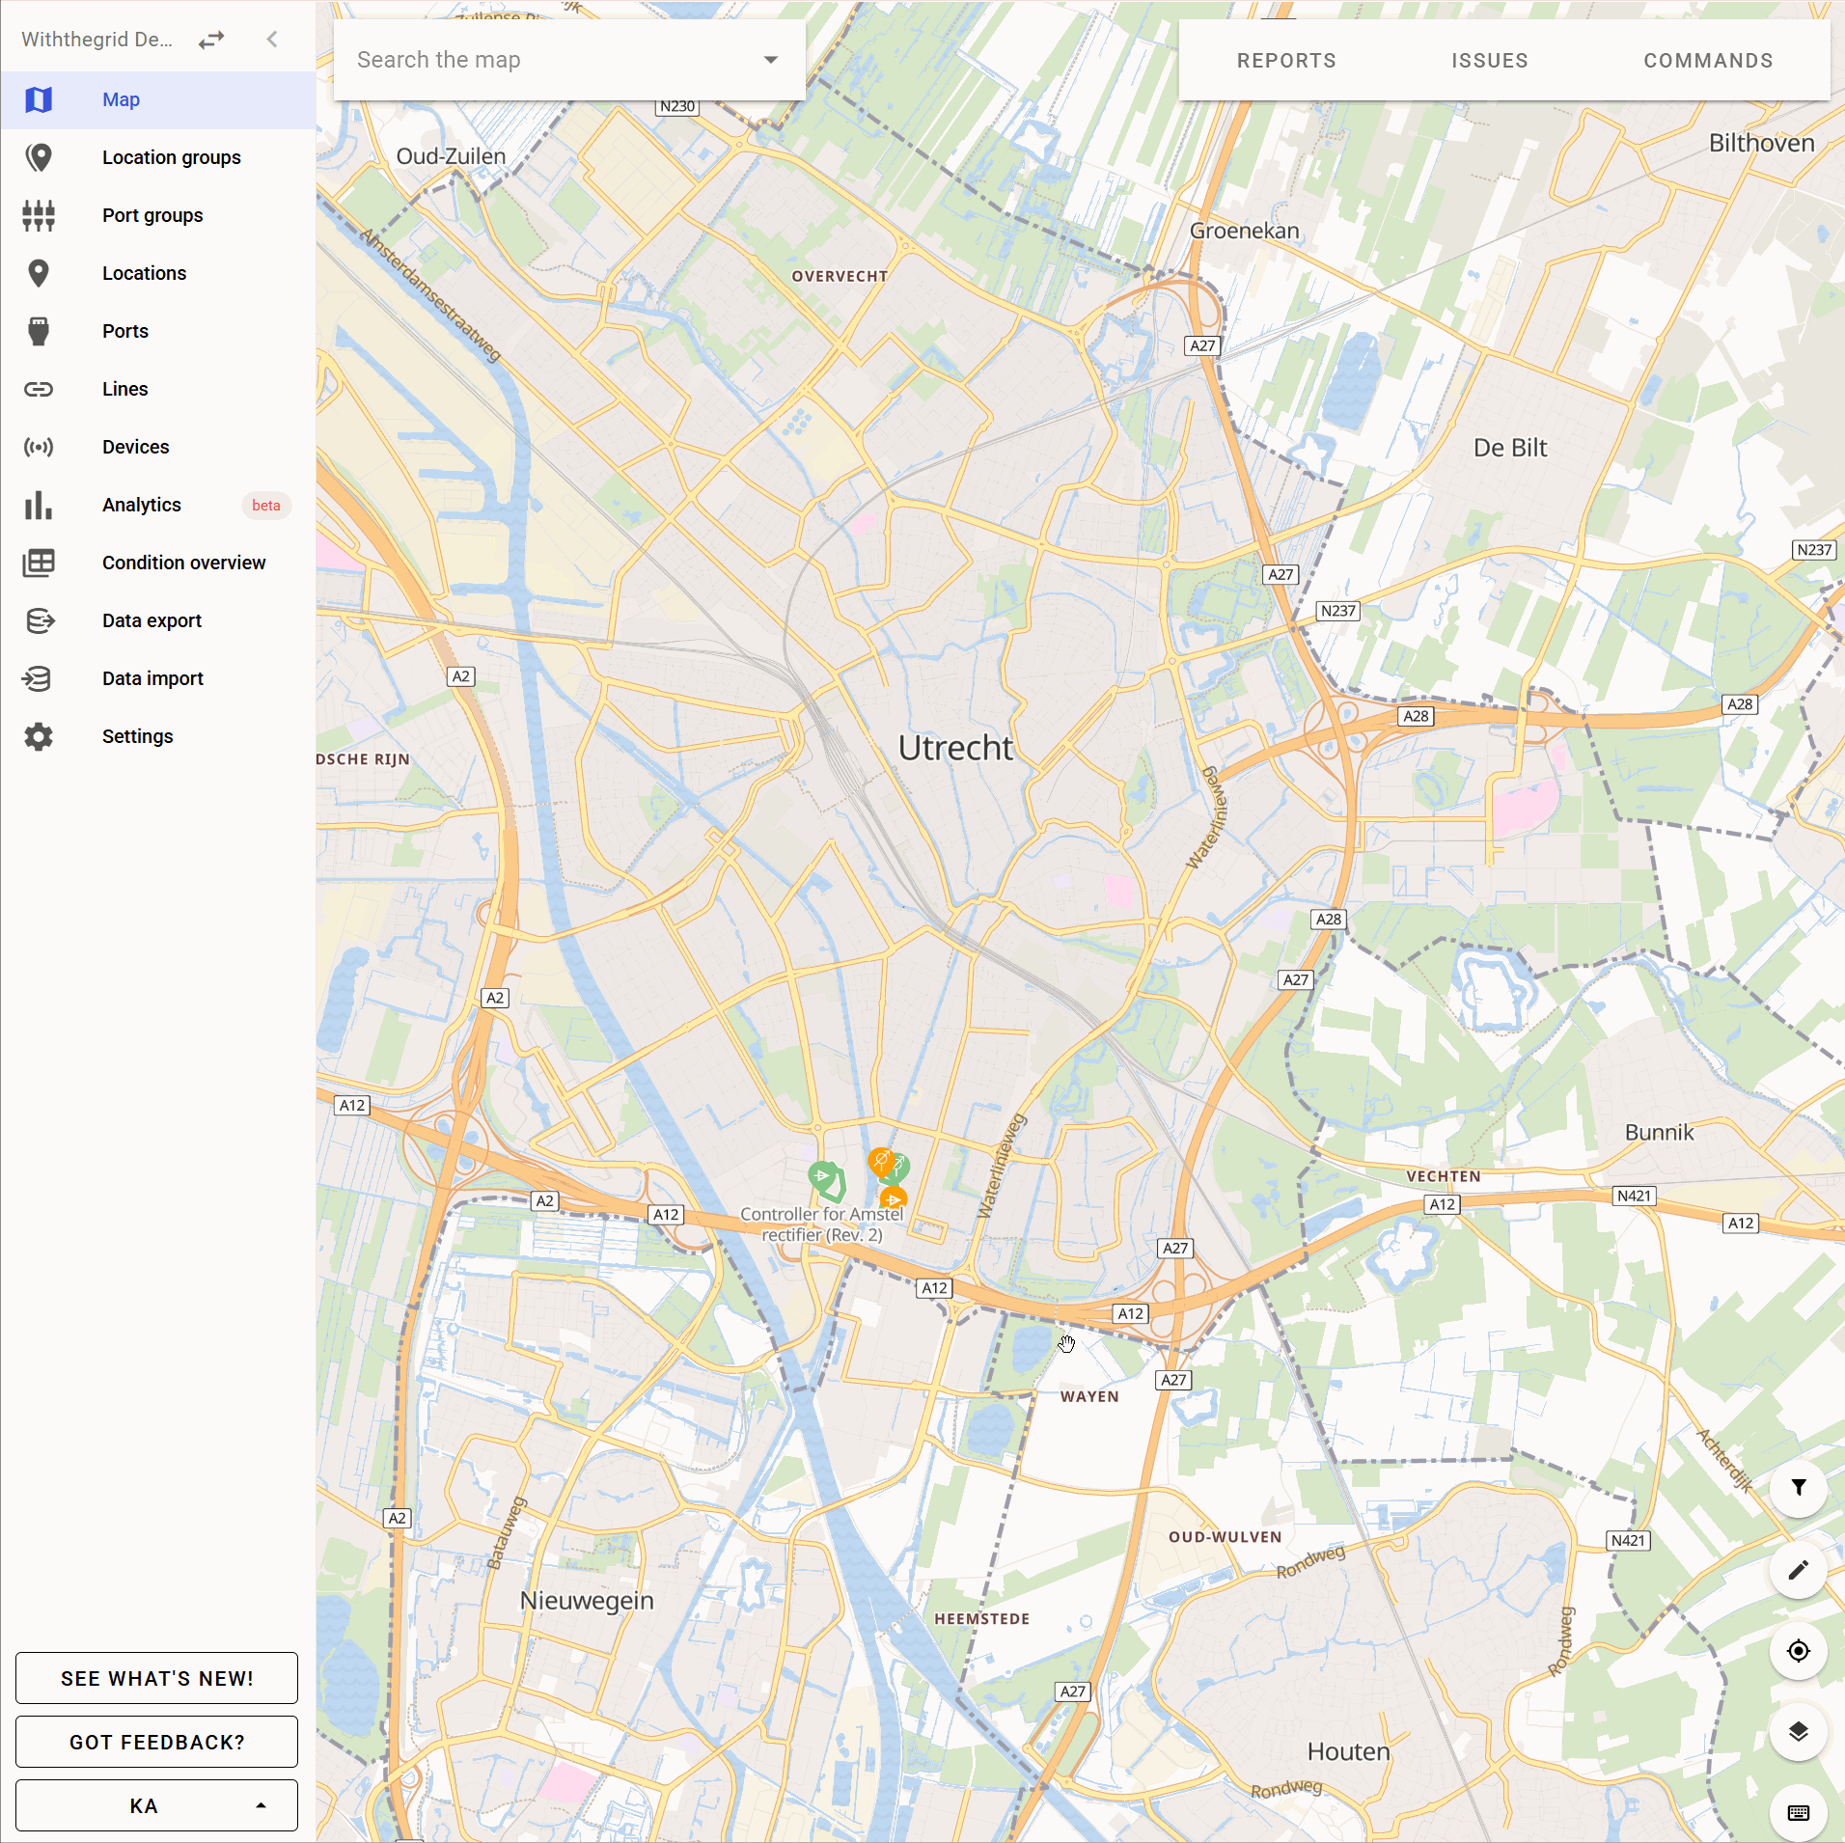
Task: Switch to the Reports tab
Action: (x=1286, y=60)
